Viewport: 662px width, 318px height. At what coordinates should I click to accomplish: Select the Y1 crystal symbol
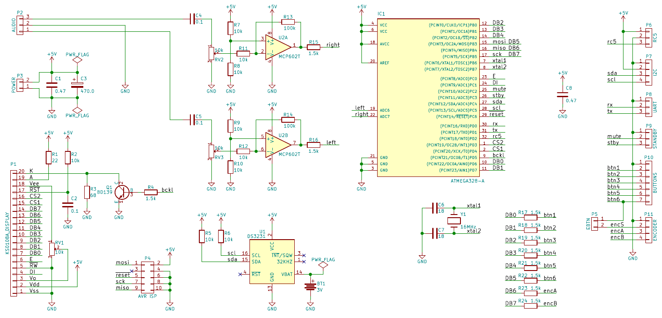click(x=454, y=221)
